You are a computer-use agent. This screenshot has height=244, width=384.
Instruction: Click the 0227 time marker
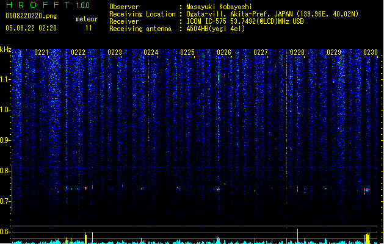pyautogui.click(x=261, y=52)
